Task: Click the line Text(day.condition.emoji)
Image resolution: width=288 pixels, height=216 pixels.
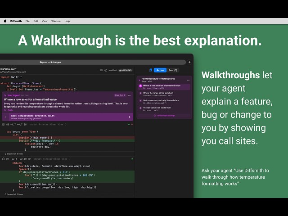Action: click(x=38, y=184)
